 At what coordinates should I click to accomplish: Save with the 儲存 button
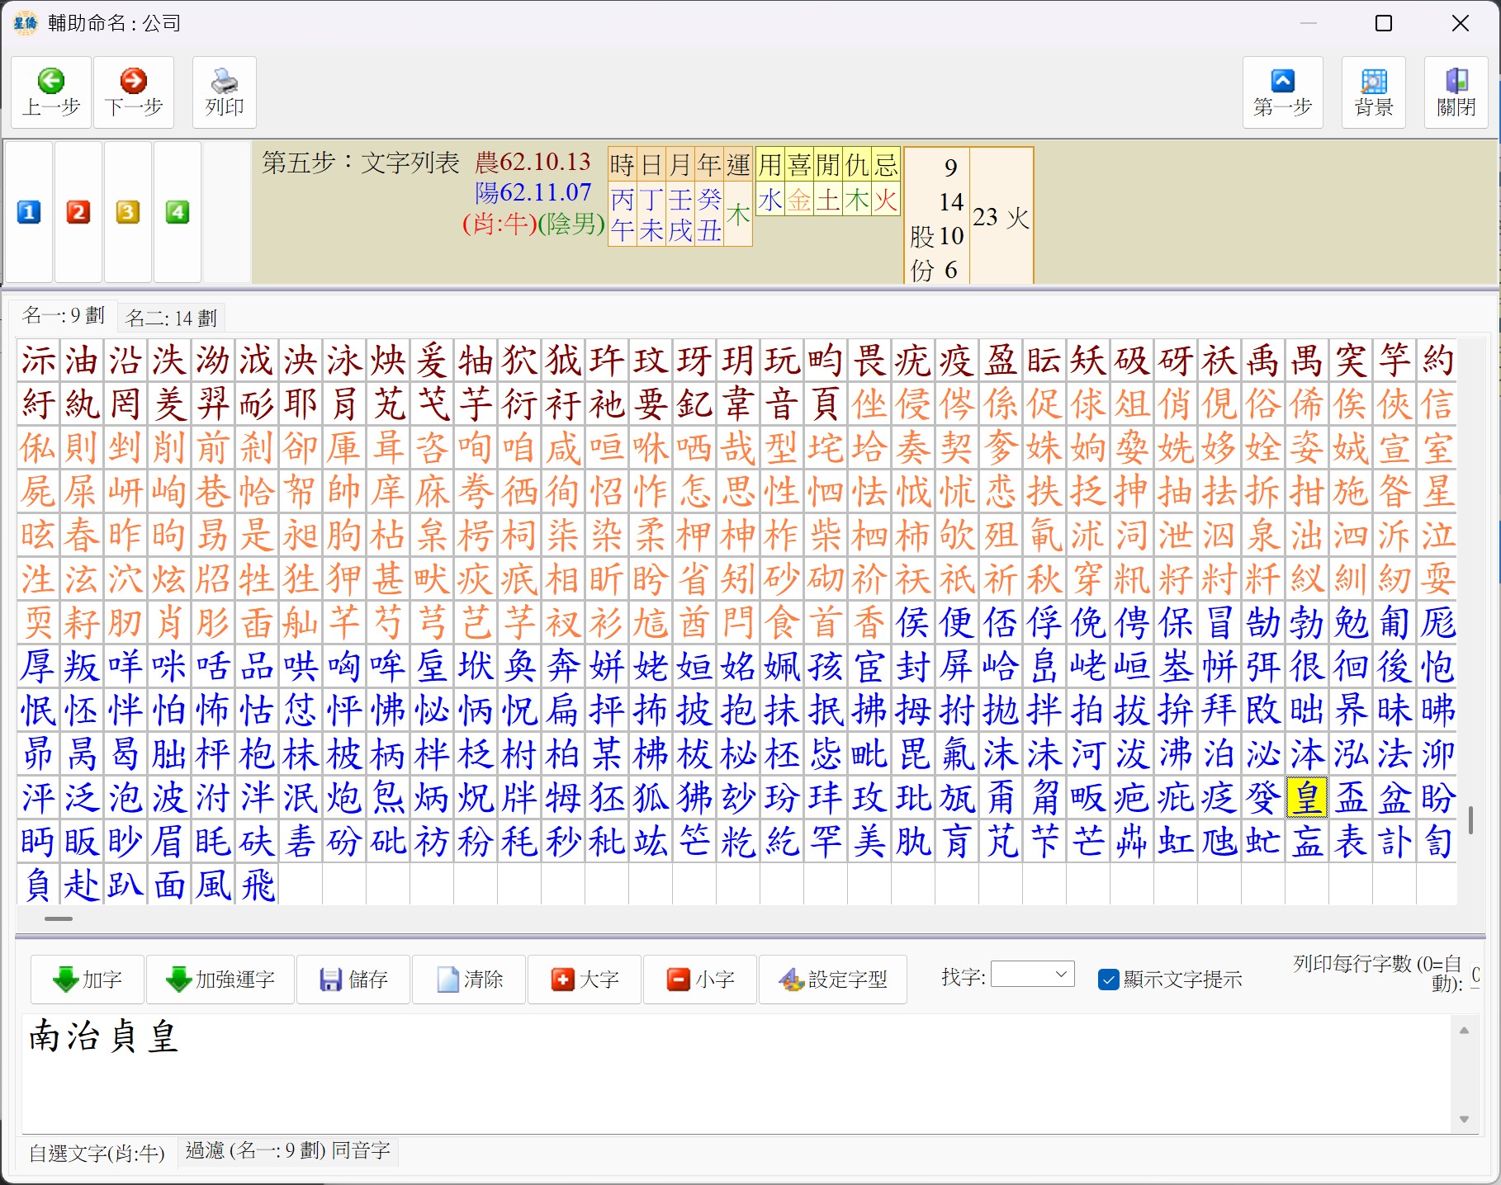tap(353, 980)
